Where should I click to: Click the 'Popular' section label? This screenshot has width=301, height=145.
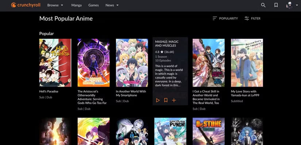coord(46,34)
